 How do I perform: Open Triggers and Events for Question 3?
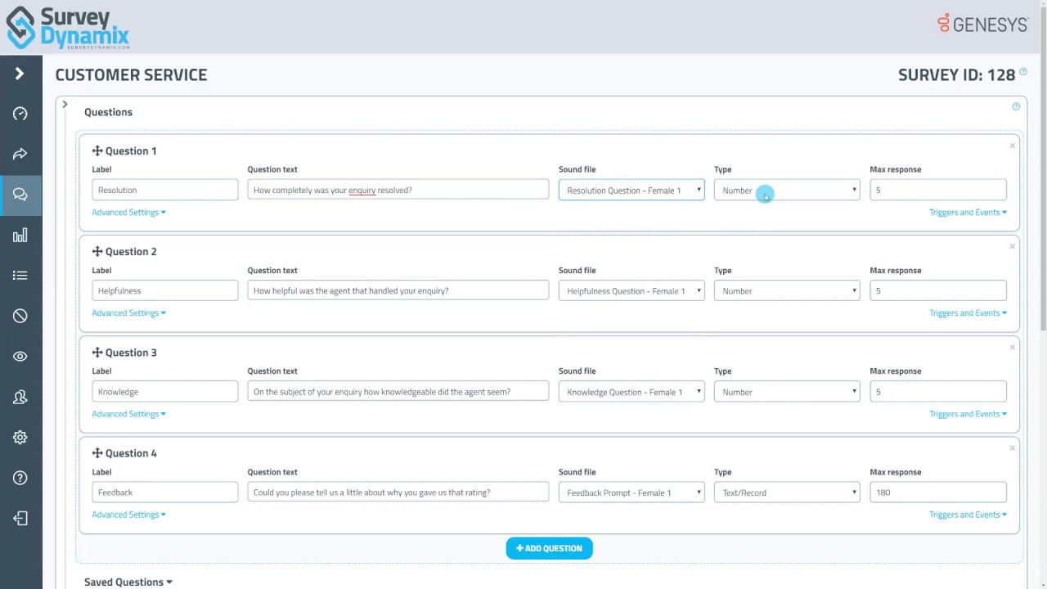coord(968,414)
